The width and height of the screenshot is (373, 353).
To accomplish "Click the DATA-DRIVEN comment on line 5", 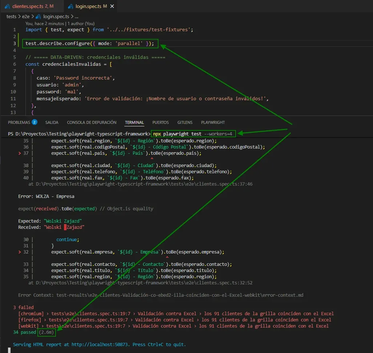I will pyautogui.click(x=95, y=57).
